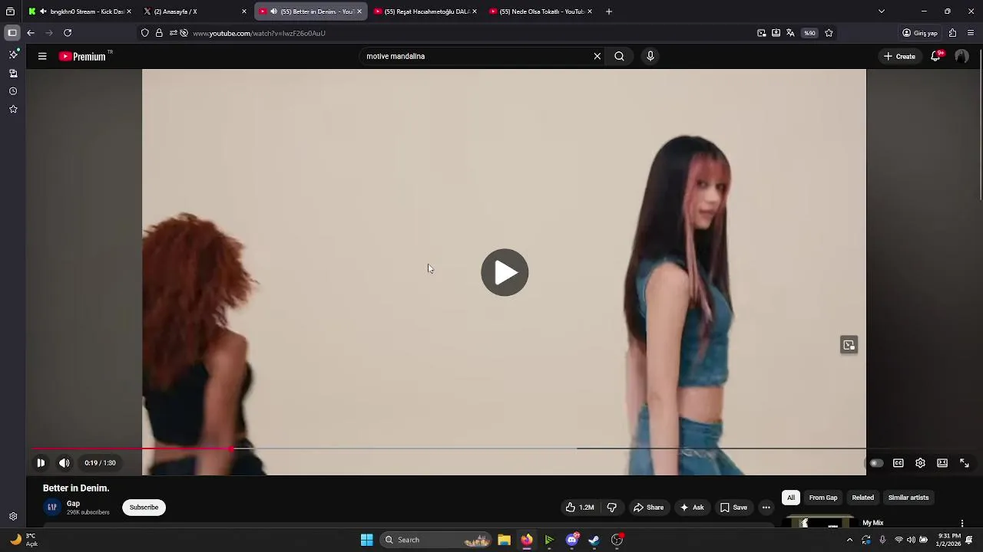Image resolution: width=983 pixels, height=552 pixels.
Task: Toggle autoplay switch in player
Action: coord(876,463)
